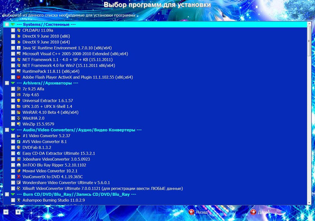The width and height of the screenshot is (315, 221).
Task: Select the Arhivers//Архиваторы header text
Action: [47, 83]
